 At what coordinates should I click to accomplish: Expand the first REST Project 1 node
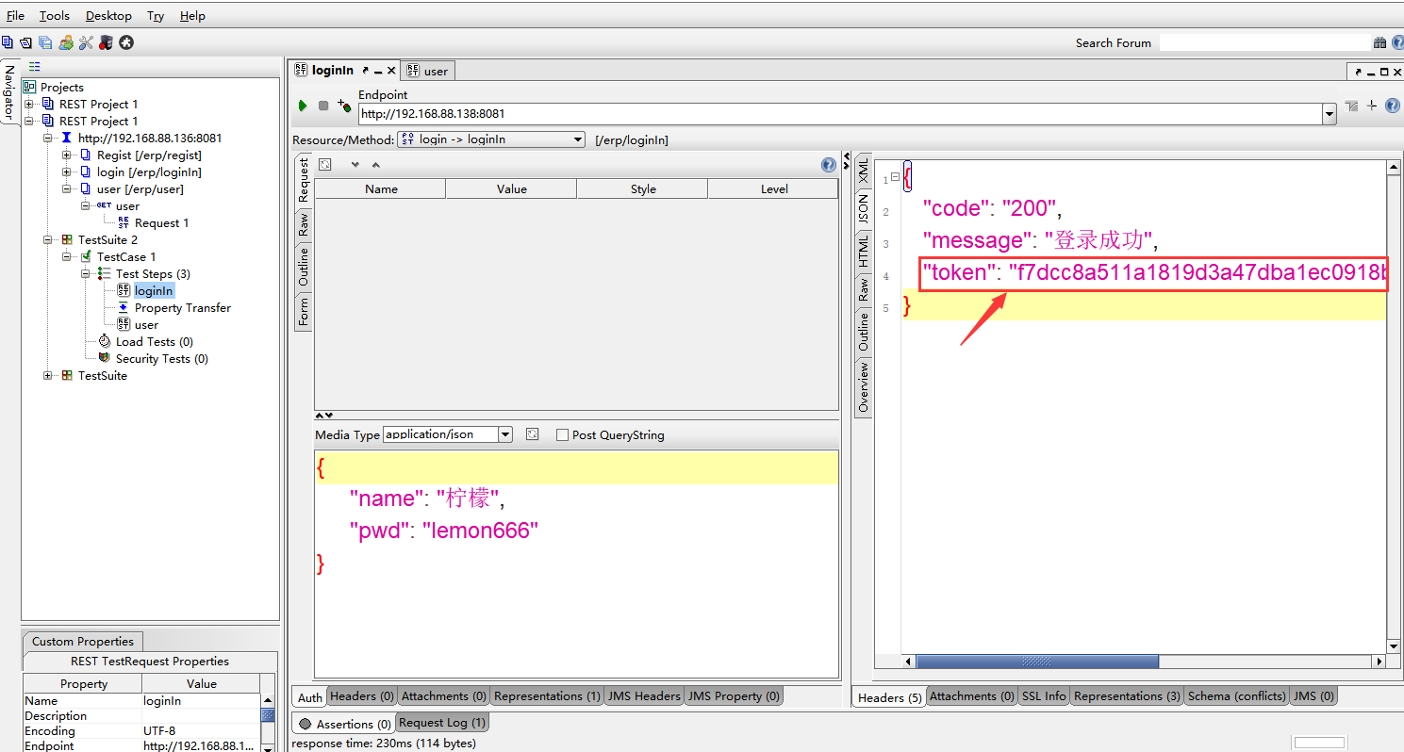[29, 105]
